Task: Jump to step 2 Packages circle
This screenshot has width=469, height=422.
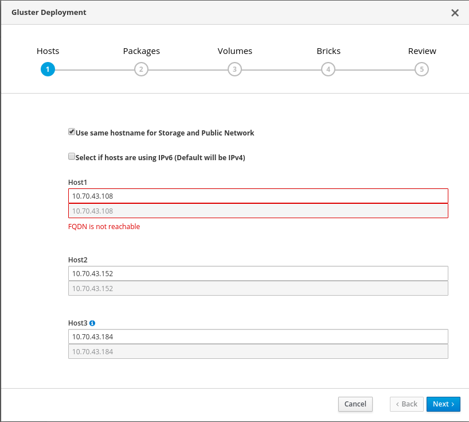Action: [x=141, y=69]
